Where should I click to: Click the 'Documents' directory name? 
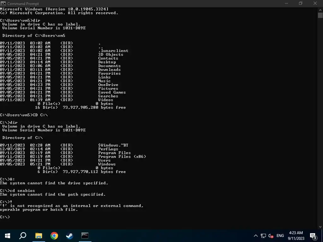[109, 66]
